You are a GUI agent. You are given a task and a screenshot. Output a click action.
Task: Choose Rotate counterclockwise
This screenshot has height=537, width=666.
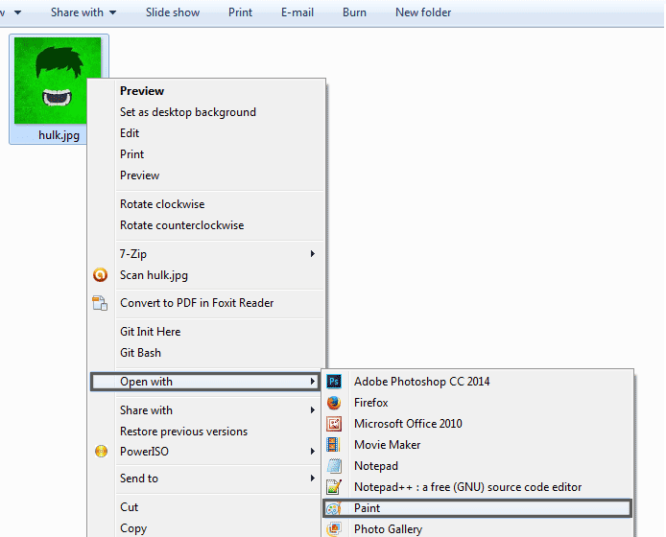tap(182, 225)
